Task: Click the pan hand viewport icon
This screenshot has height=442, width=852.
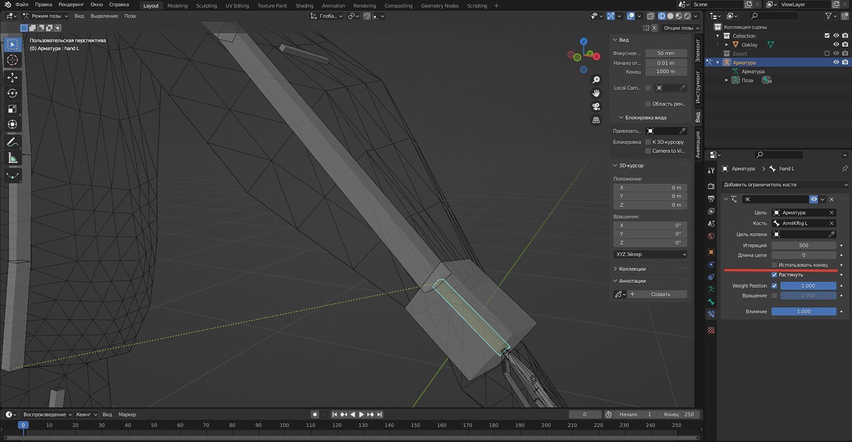Action: click(596, 93)
